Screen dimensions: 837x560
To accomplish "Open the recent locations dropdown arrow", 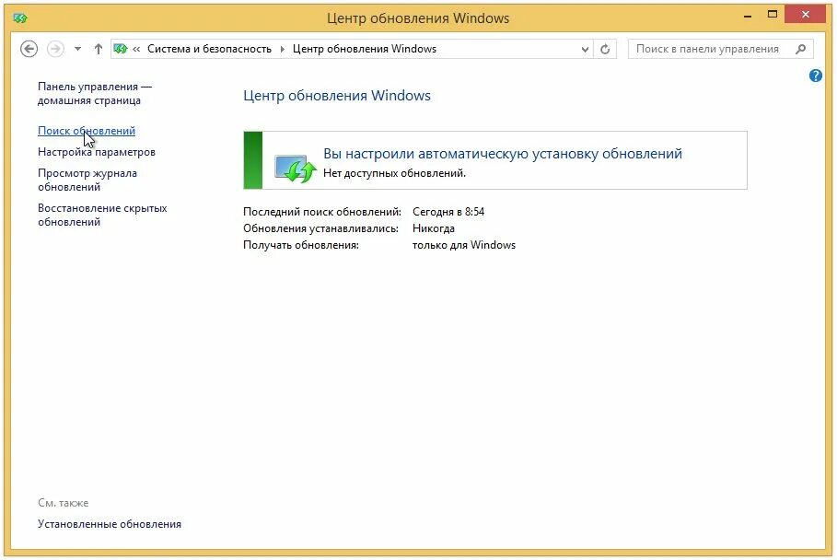I will [x=78, y=49].
